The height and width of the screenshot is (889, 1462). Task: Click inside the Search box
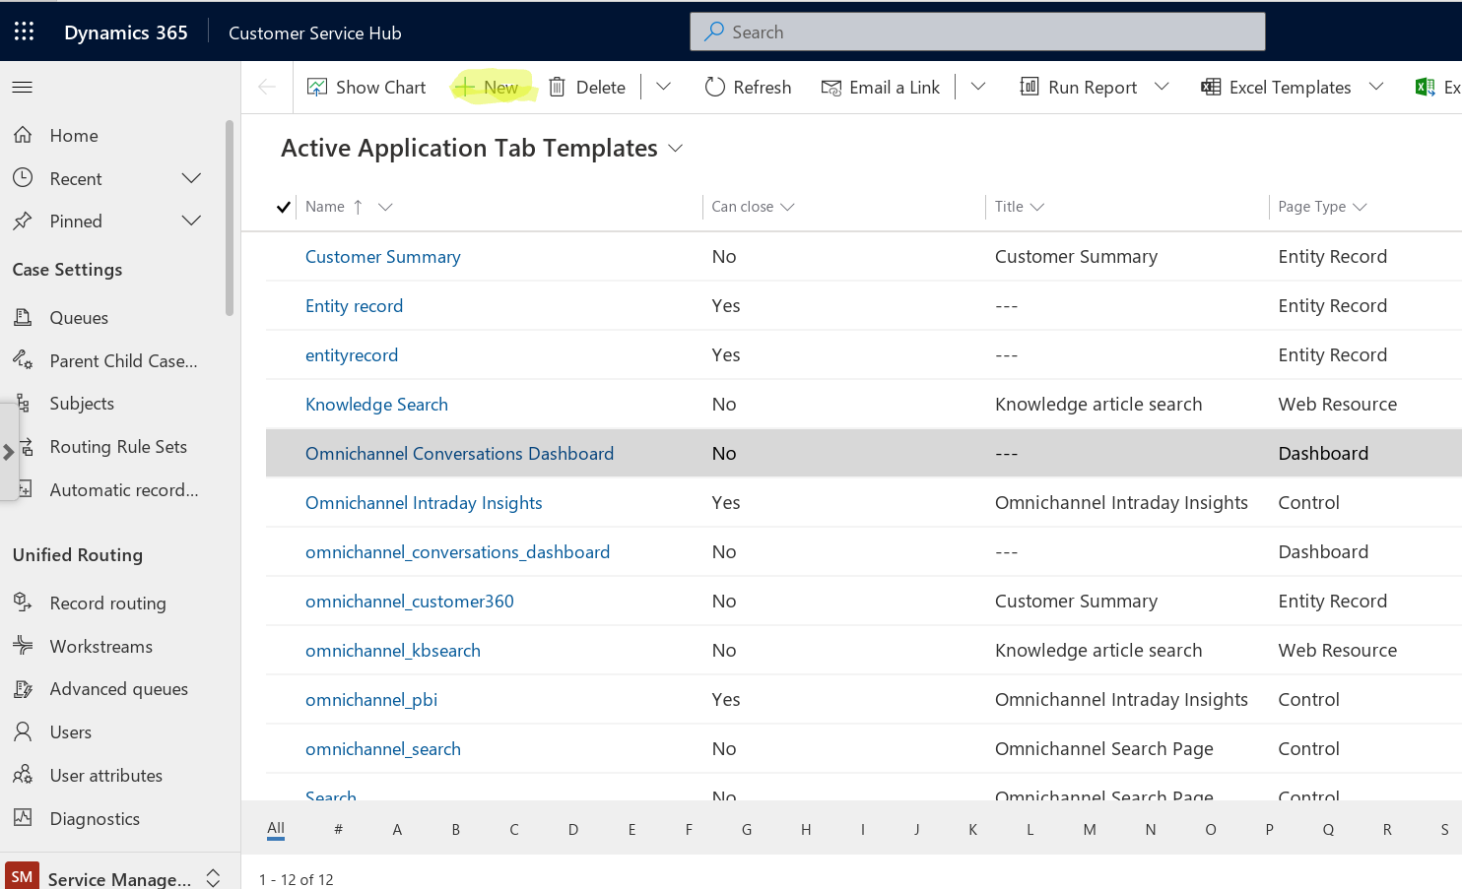[976, 32]
